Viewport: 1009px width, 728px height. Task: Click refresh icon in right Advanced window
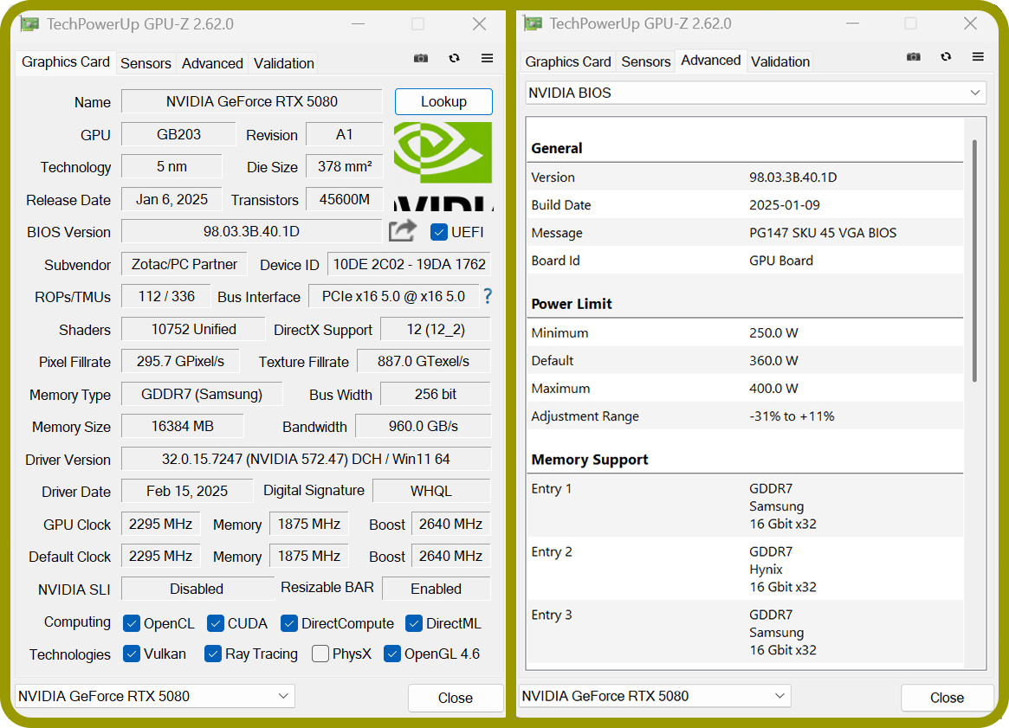(946, 56)
